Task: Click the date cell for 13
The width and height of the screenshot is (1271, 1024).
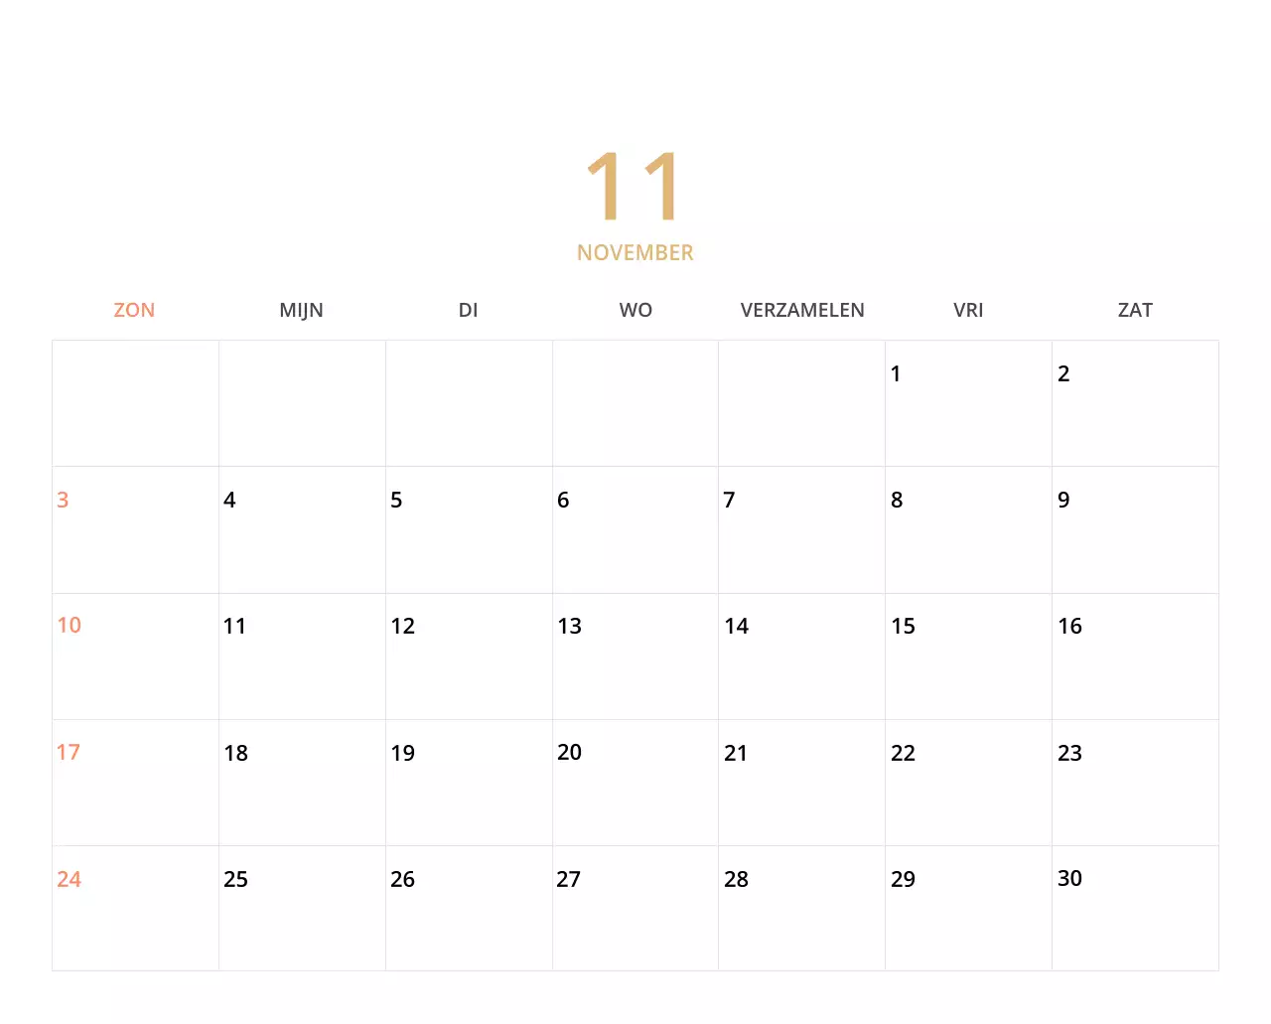Action: coord(570,626)
